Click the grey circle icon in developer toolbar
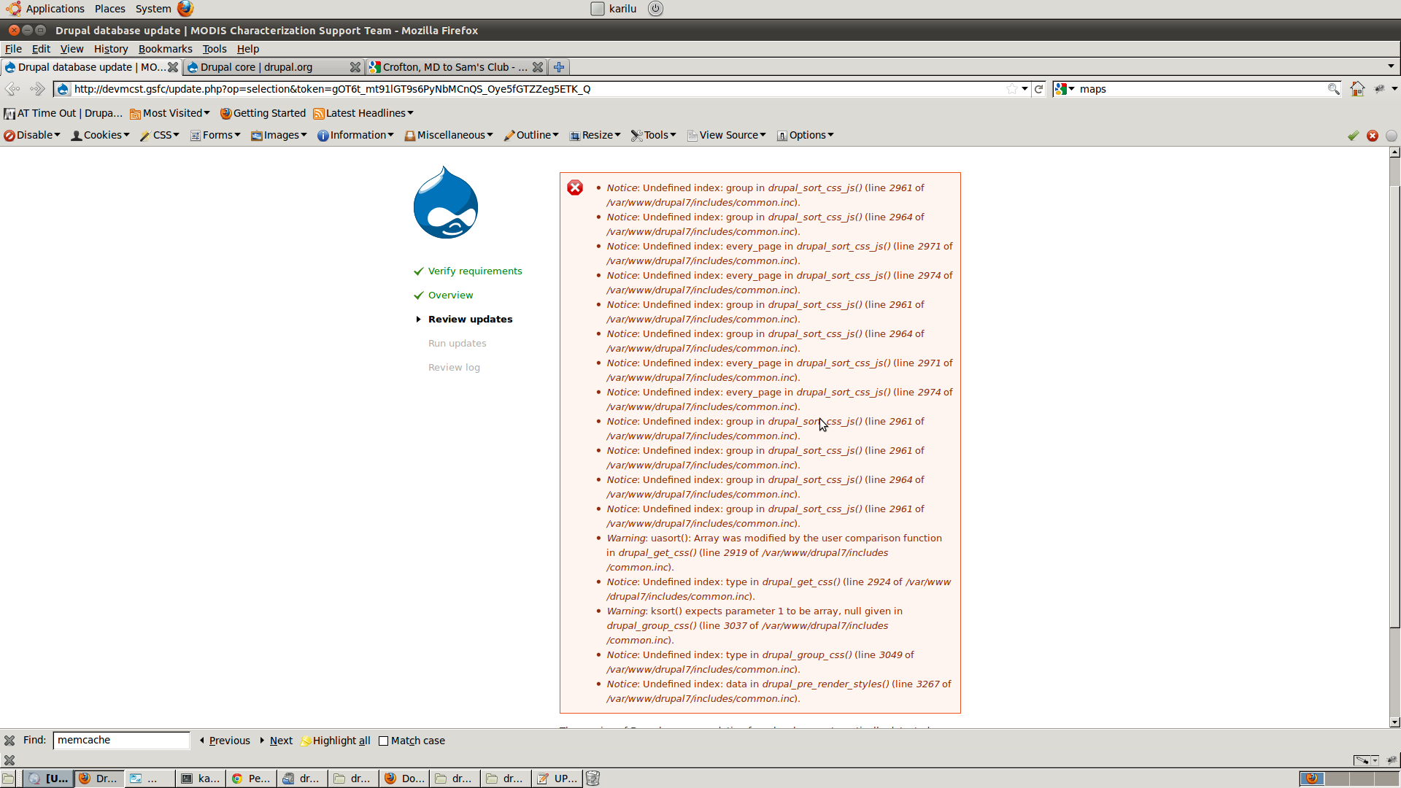1401x788 pixels. pos(1392,136)
